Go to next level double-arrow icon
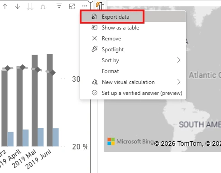Screen dimensions: 221x173 (x=30, y=7)
